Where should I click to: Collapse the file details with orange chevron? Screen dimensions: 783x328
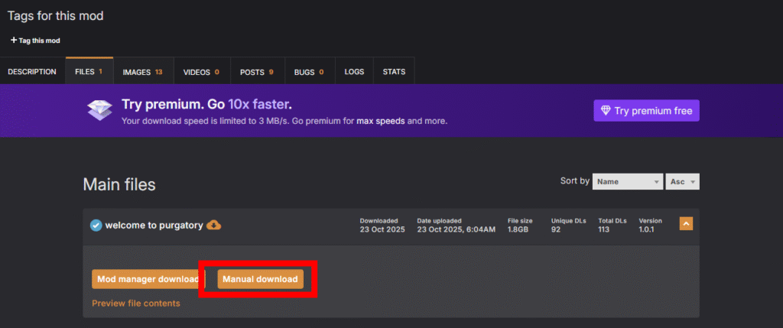point(686,224)
